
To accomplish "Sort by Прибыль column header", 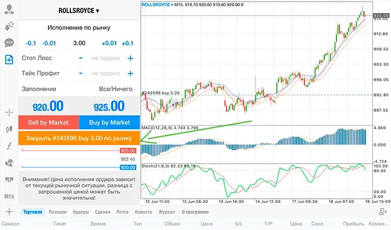I will tap(353, 224).
